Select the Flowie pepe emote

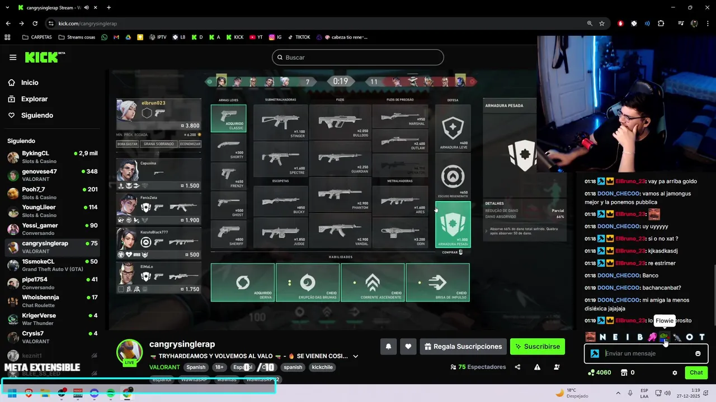click(664, 337)
